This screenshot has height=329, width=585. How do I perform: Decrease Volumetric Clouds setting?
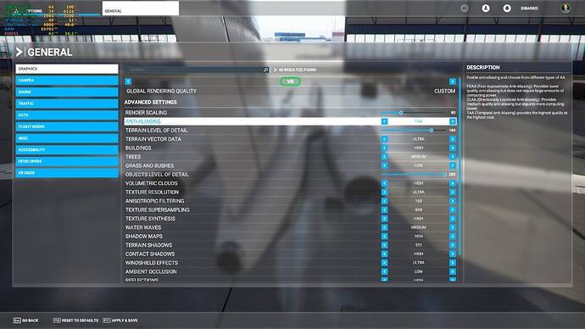click(x=384, y=183)
